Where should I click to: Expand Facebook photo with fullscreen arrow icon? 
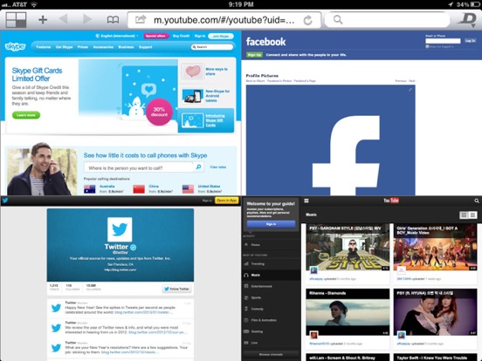(x=410, y=90)
